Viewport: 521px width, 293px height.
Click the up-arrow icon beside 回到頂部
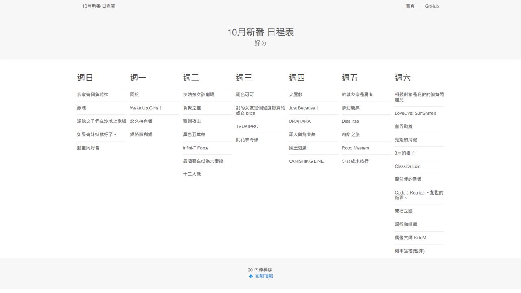(251, 276)
